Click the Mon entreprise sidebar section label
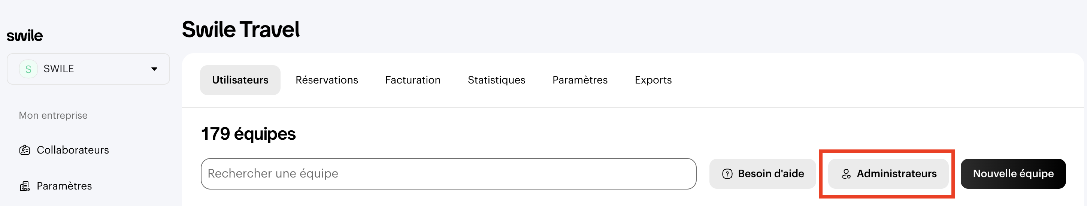Image resolution: width=1087 pixels, height=206 pixels. coord(53,115)
